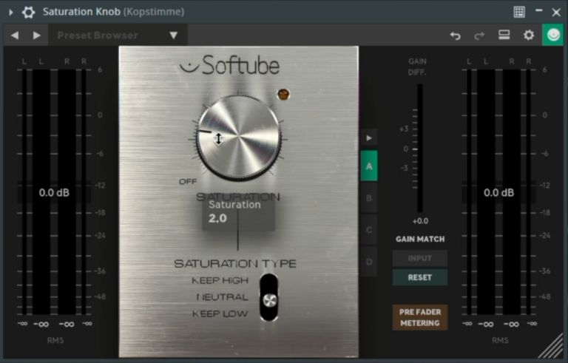568x363 pixels.
Task: Toggle the extended panel layout icon
Action: [x=504, y=35]
